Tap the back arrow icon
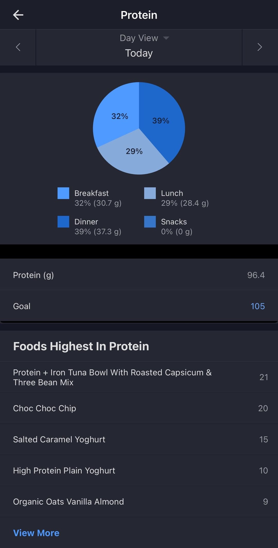 click(x=18, y=15)
